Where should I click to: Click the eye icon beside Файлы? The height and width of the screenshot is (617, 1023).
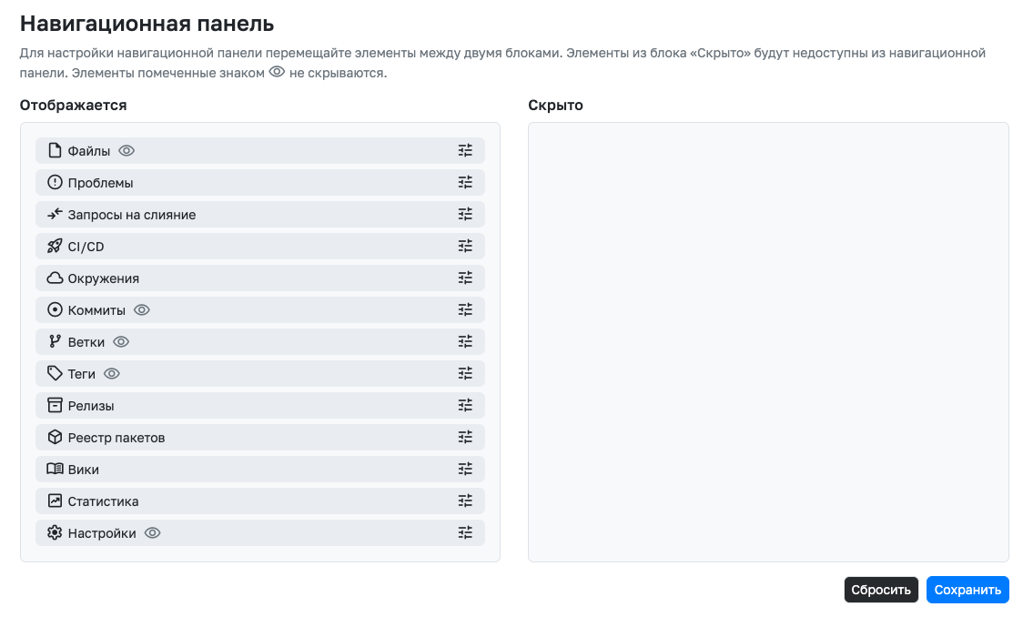pos(127,151)
